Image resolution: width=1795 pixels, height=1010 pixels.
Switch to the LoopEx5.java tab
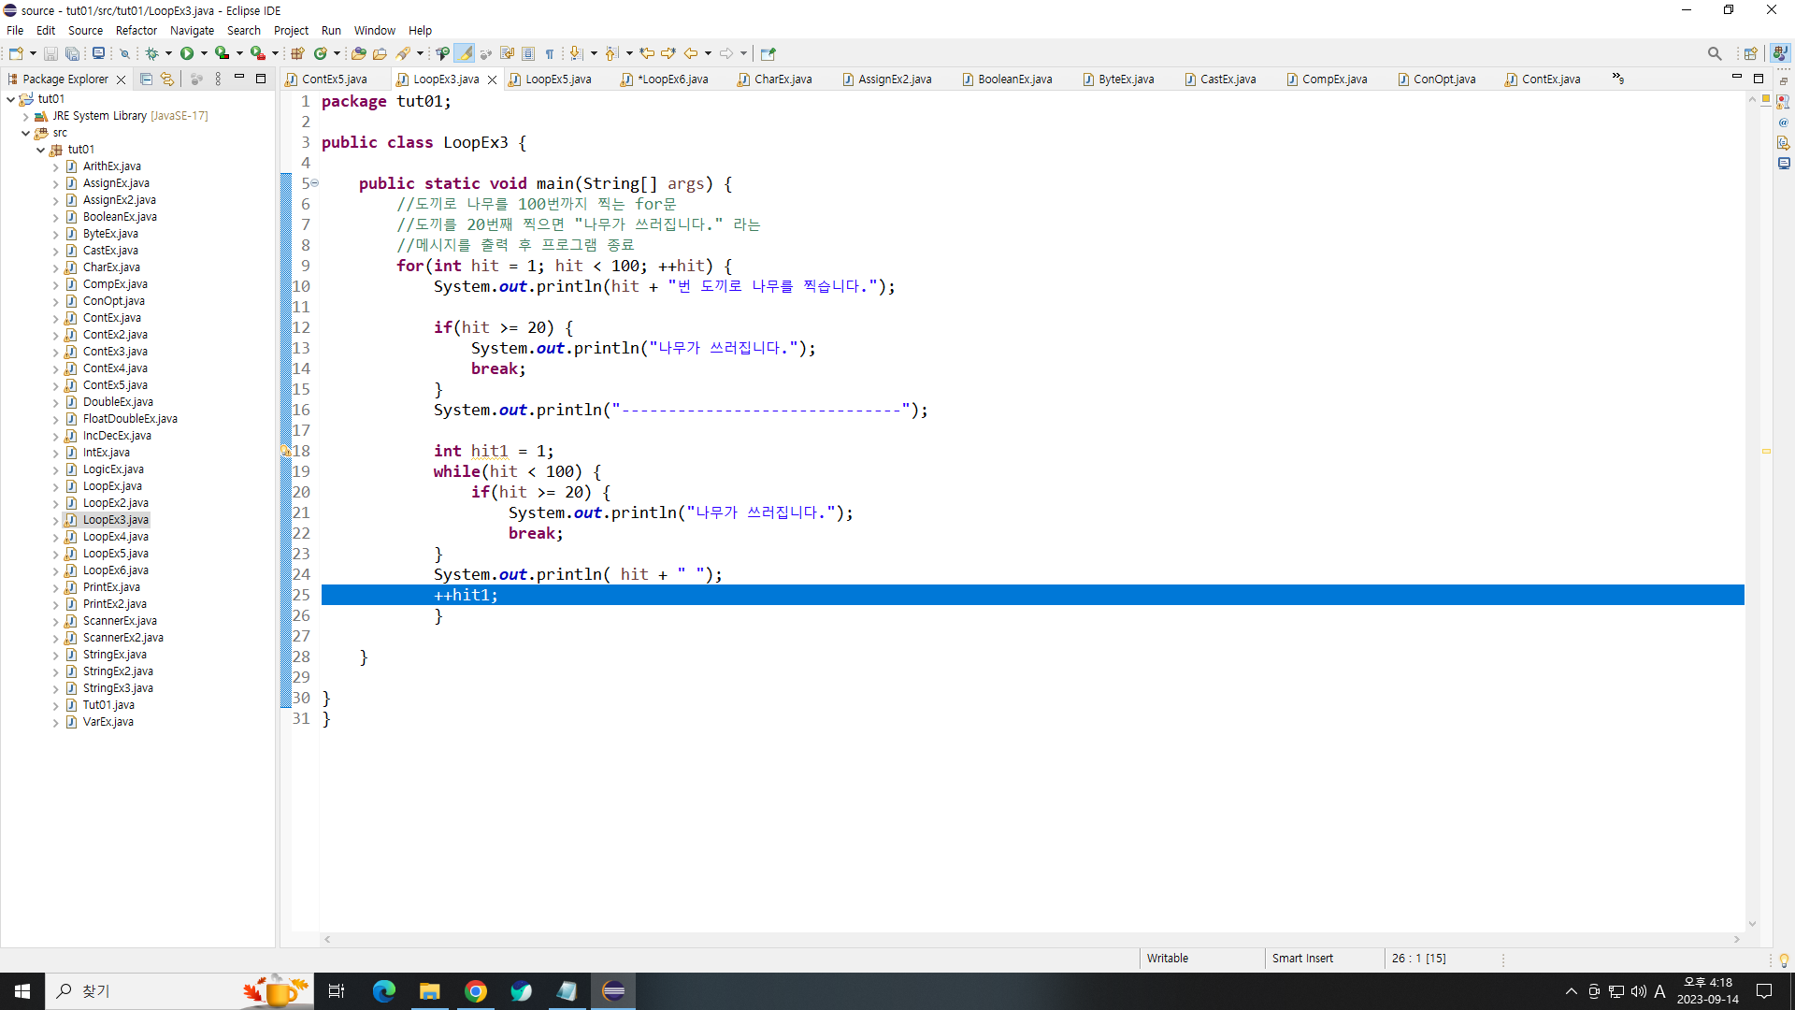point(557,79)
